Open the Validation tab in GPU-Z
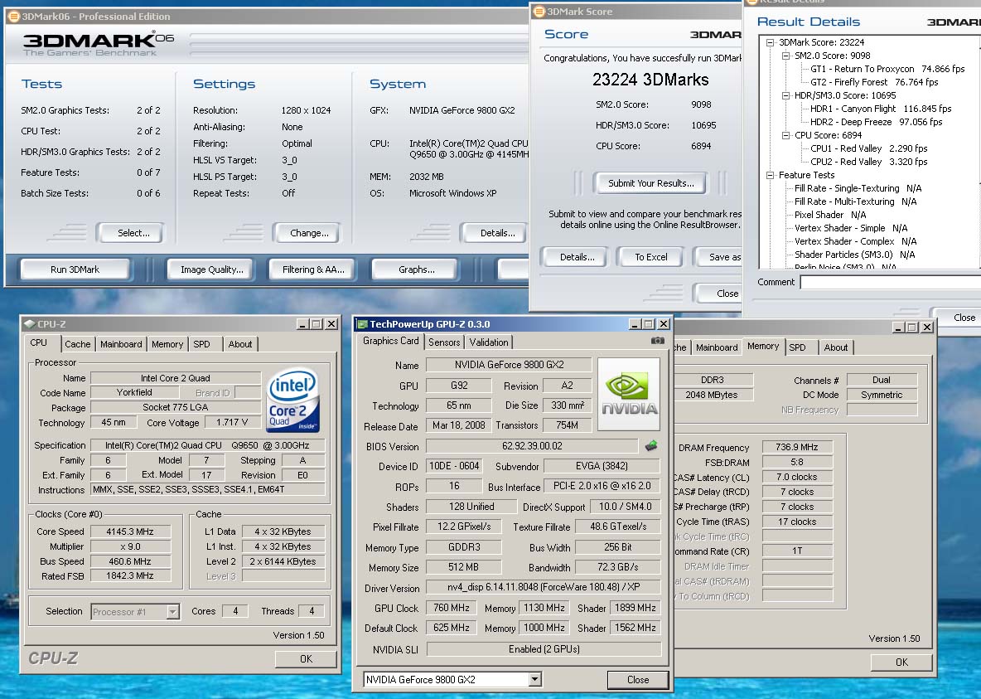The image size is (981, 699). (489, 342)
